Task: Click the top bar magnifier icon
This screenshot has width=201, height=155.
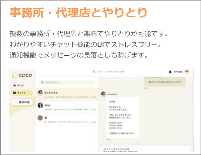Action: [94, 71]
